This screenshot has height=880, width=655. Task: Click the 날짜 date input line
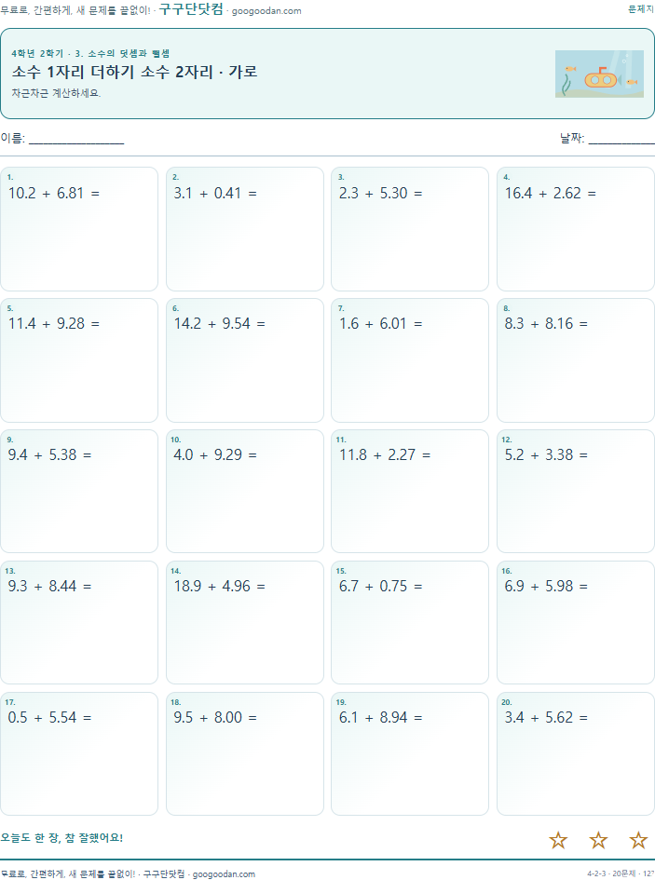(x=621, y=139)
